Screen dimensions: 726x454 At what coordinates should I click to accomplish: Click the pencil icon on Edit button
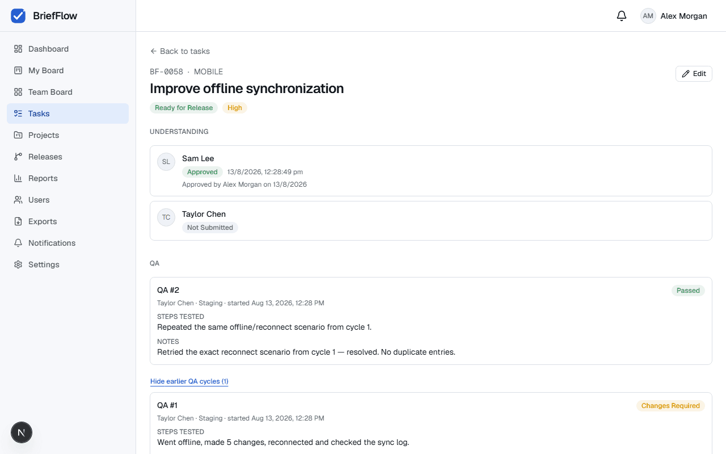pyautogui.click(x=686, y=74)
